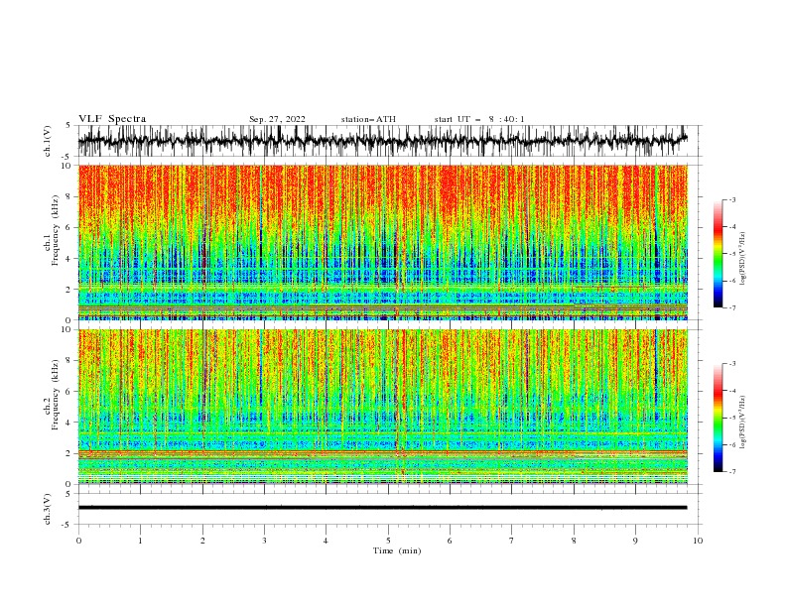Click the 'start UT = 8:40:1' text

[479, 119]
